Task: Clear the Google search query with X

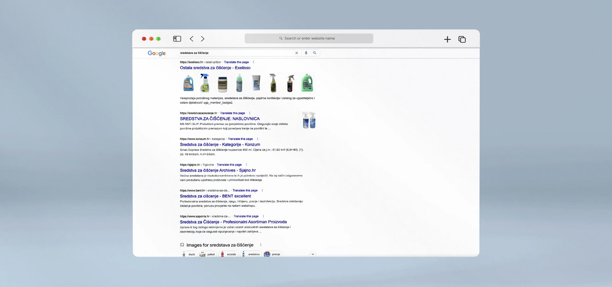Action: coord(296,53)
